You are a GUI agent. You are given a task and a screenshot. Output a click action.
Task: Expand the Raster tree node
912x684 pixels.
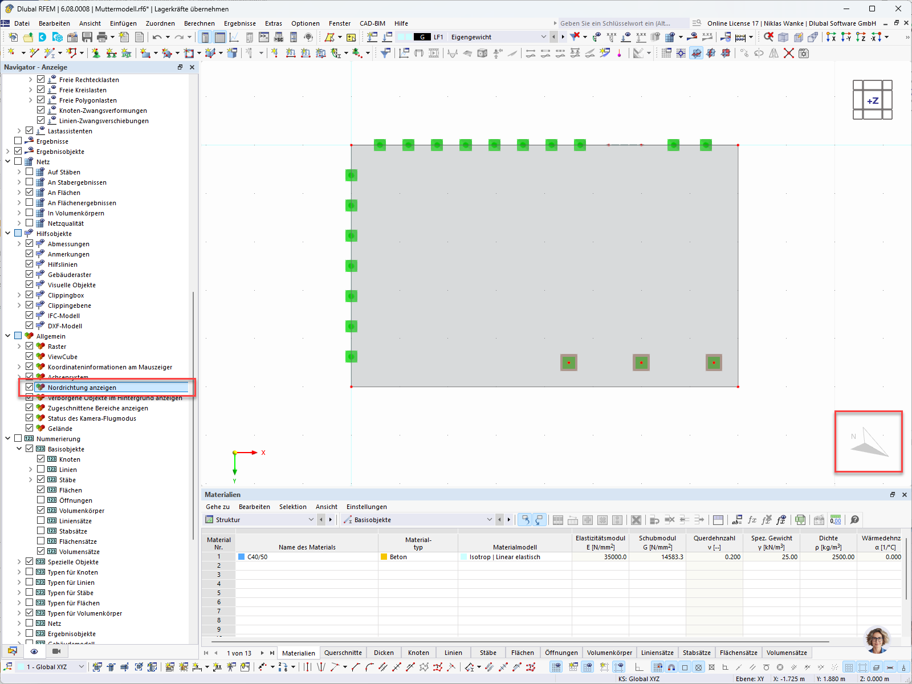(19, 346)
